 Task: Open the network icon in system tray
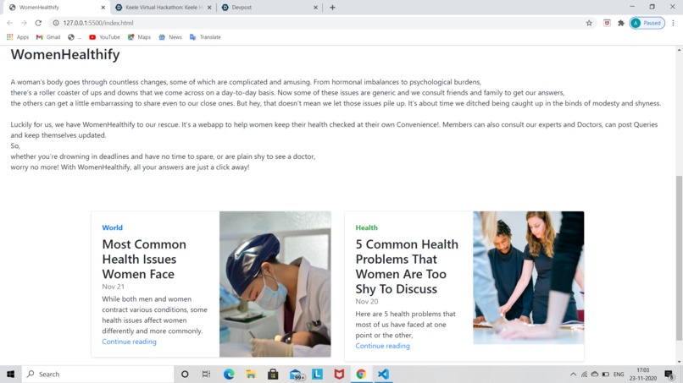tap(584, 375)
